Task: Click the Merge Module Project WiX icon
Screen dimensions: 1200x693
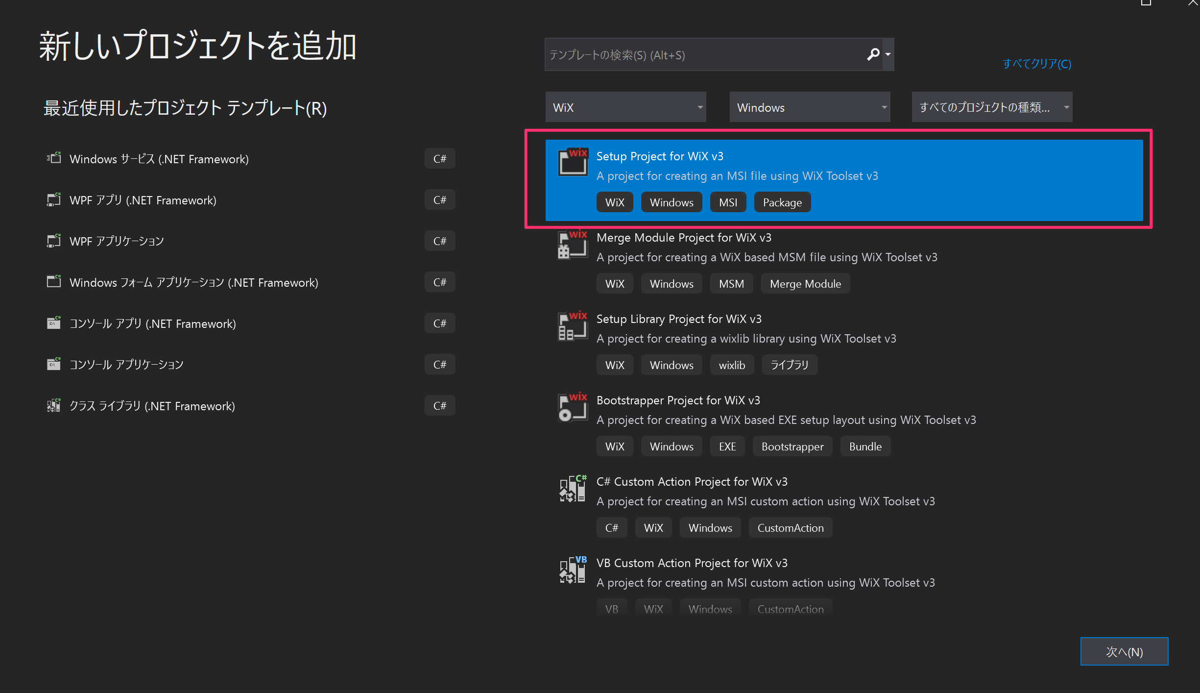Action: (x=573, y=245)
